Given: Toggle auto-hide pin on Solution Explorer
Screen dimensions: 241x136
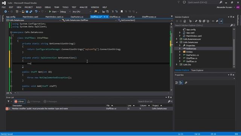Looking at the screenshot, I should point(231,17).
